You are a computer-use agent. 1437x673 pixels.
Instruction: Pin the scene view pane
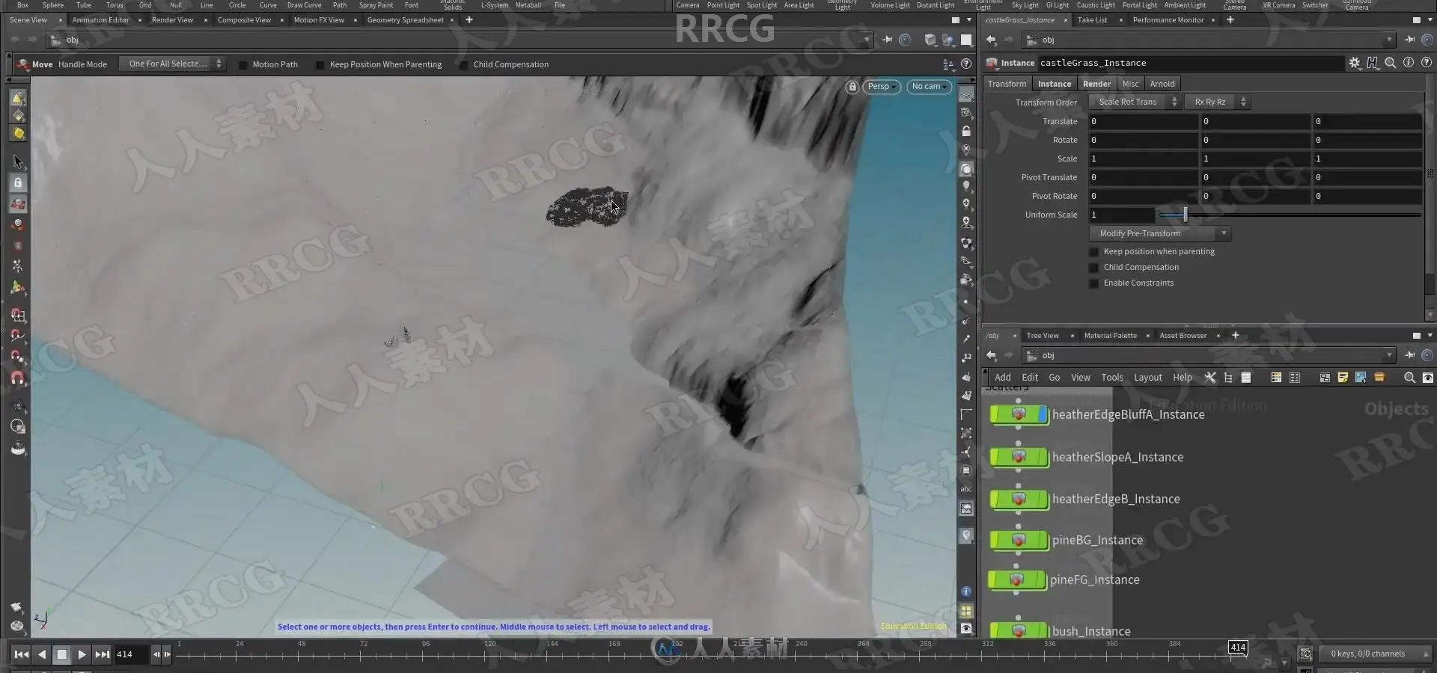click(x=887, y=40)
